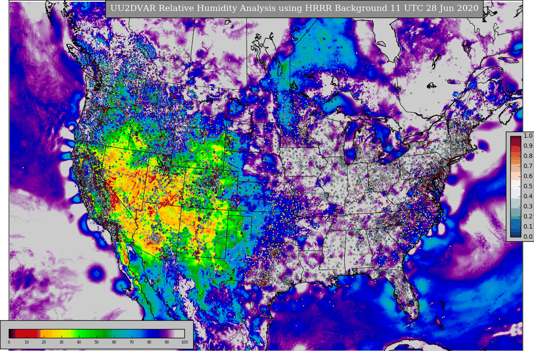Click the 0.0 label on right legend
Screen dimensions: 534x351
528,237
